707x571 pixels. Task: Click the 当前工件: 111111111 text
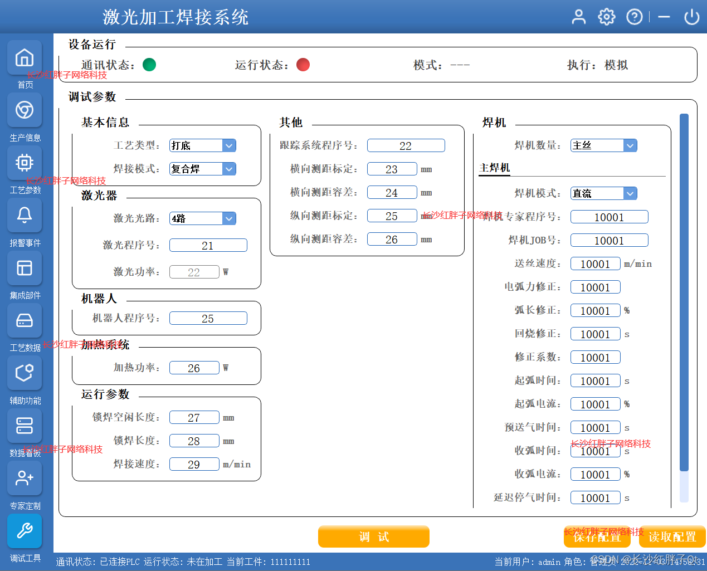(x=269, y=562)
